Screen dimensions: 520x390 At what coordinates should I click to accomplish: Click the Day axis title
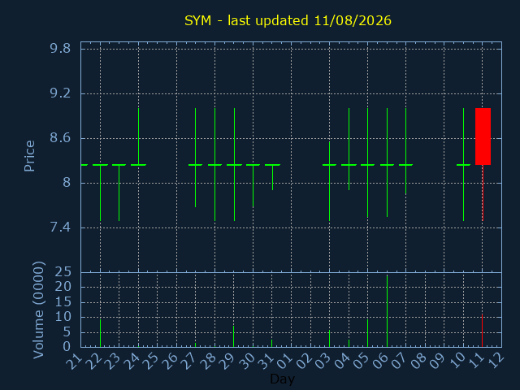282,379
